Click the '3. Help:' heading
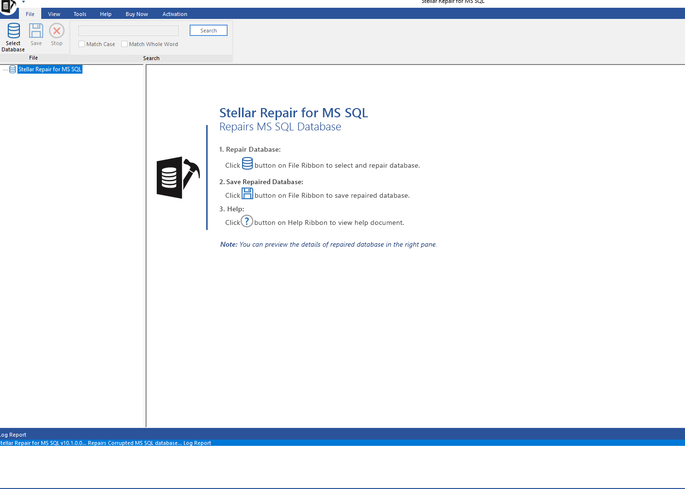685x489 pixels. 231,209
